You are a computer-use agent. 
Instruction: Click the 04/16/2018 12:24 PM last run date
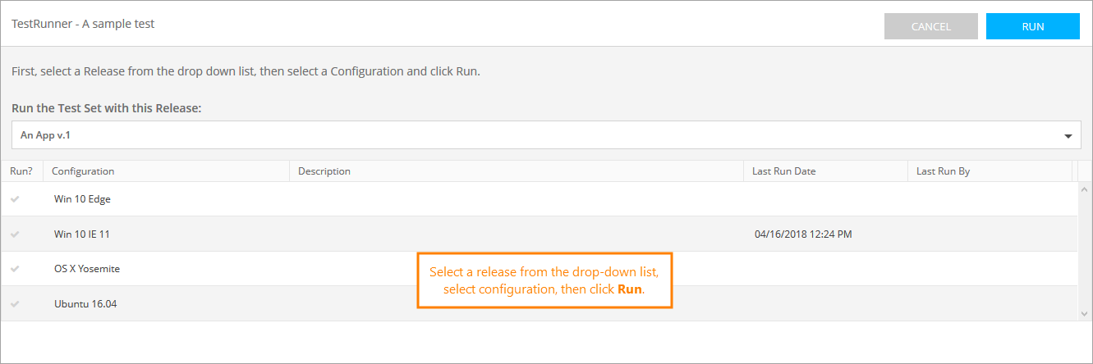coord(802,234)
